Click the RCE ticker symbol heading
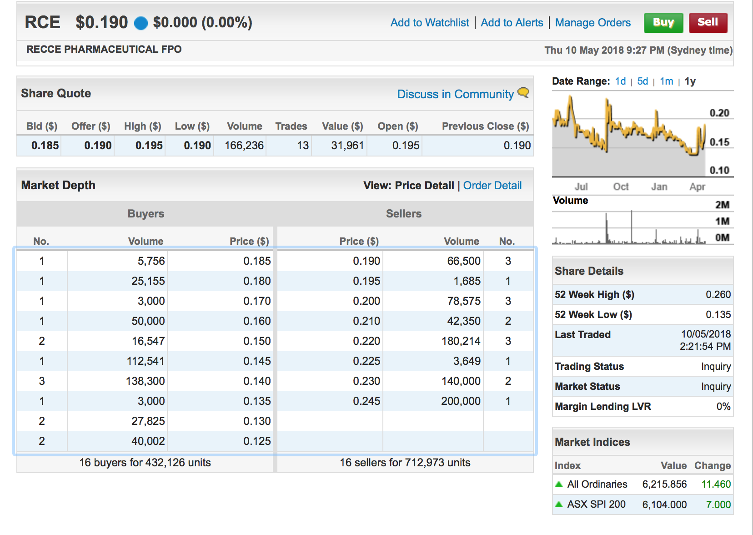This screenshot has height=535, width=753. tap(42, 22)
